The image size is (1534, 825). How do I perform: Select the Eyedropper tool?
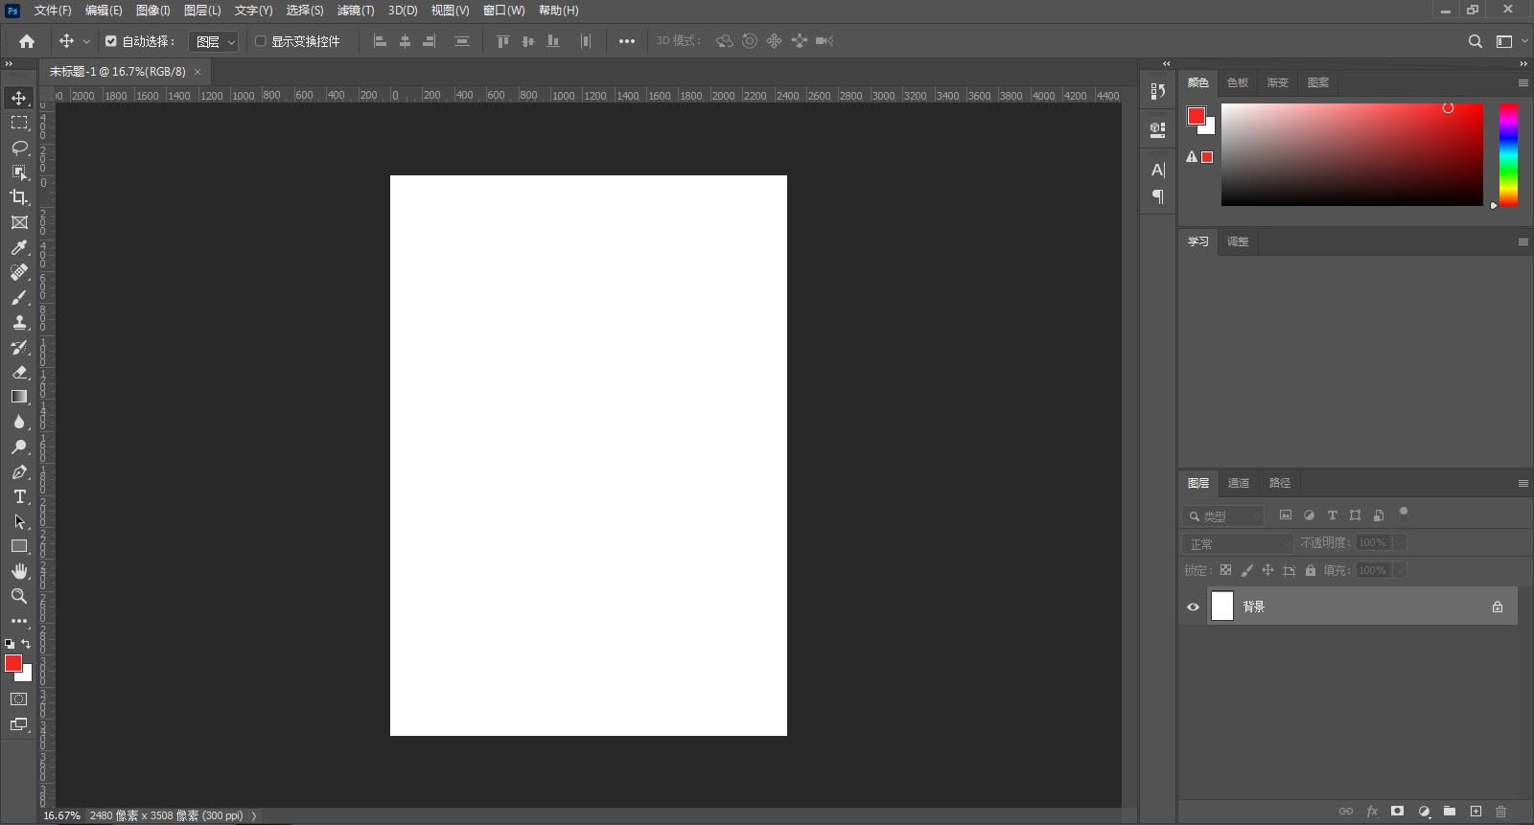[x=19, y=247]
